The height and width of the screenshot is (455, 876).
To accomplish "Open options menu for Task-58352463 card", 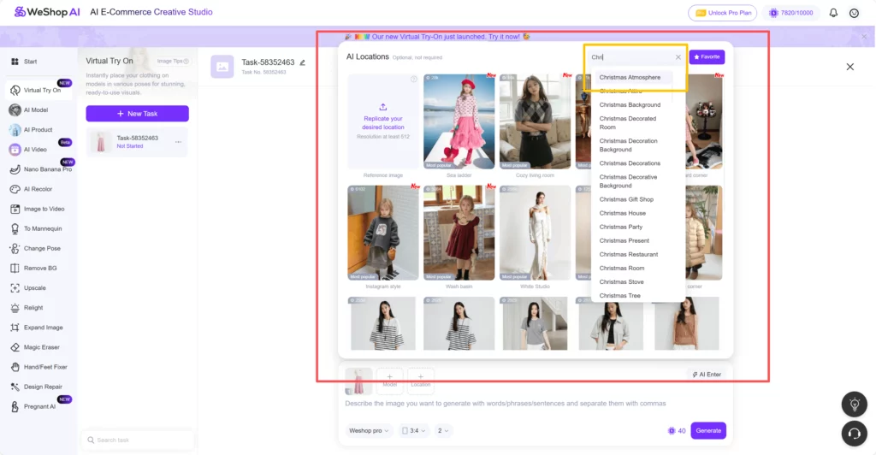I will [x=178, y=142].
